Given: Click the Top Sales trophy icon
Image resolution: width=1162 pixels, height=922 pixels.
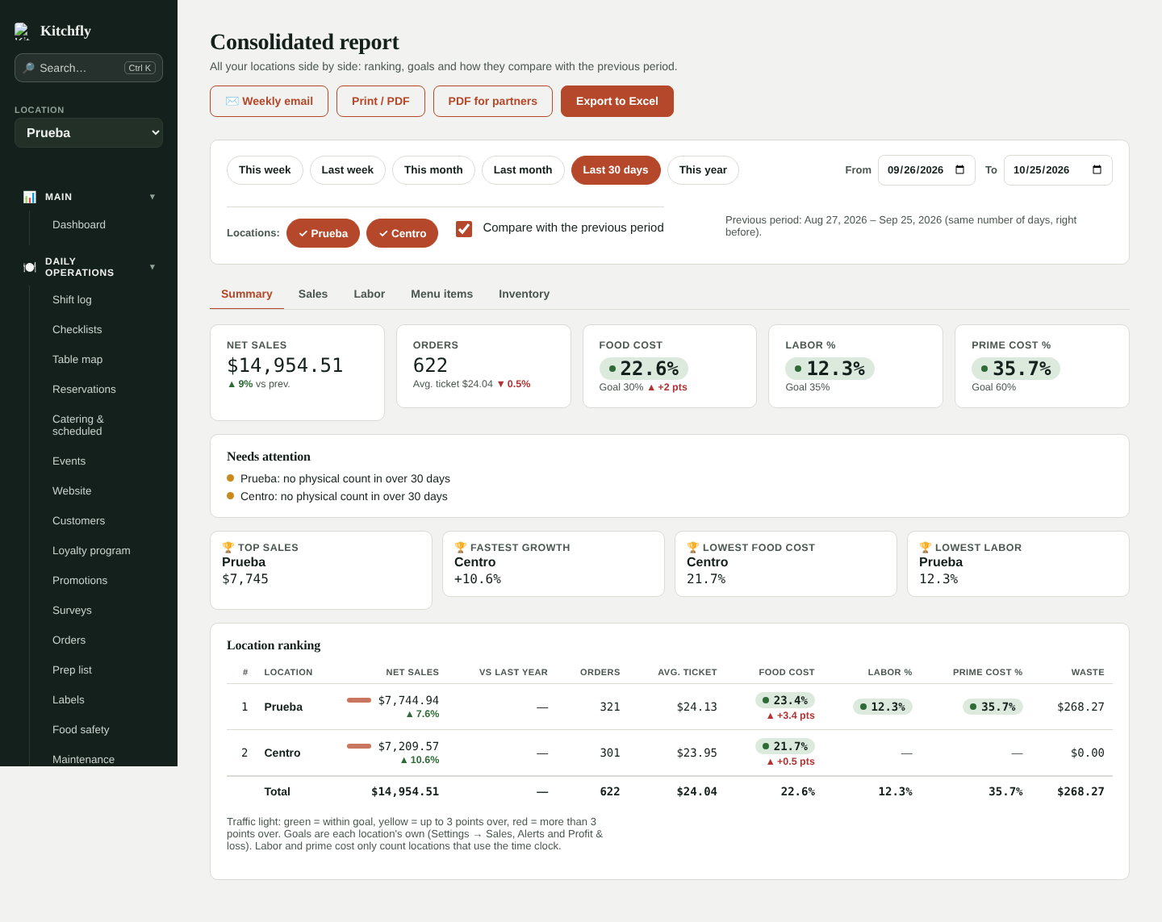Looking at the screenshot, I should click(x=228, y=547).
